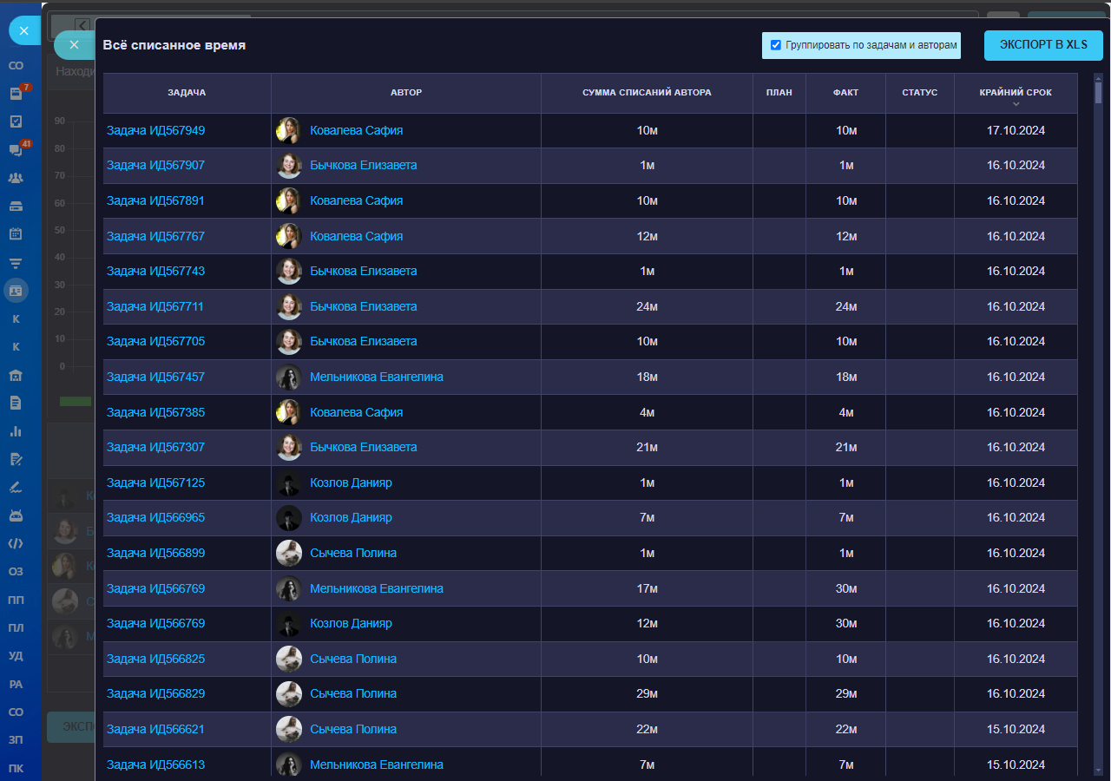Screen dimensions: 1111x781
Task: Click the 'Экспорт в XLS' button
Action: 1043,45
